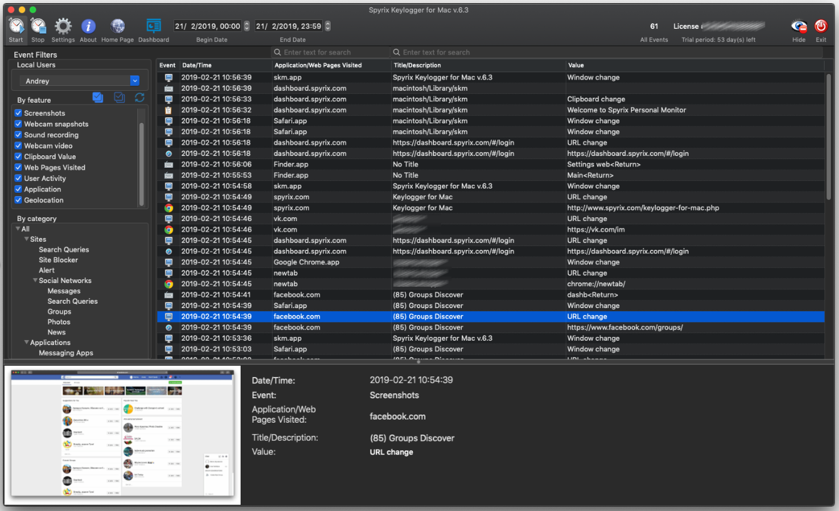Click the Safari icon in the 10:54:39 facebook.com/groups row
The height and width of the screenshot is (511, 839).
169,328
